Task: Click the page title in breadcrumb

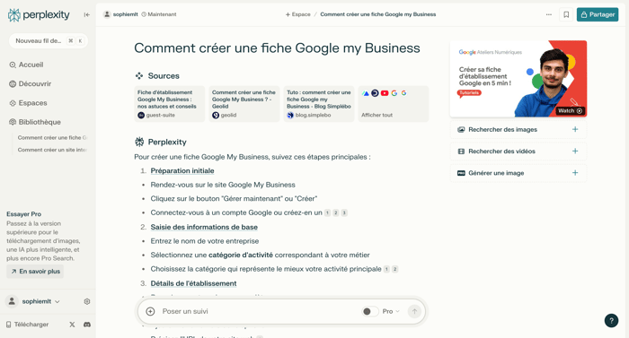Action: 378,14
